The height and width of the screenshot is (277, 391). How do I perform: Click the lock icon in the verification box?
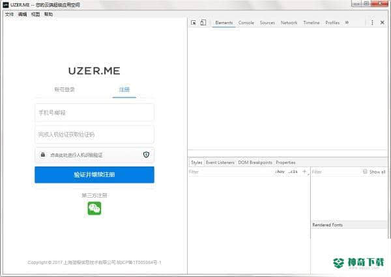[x=42, y=155]
